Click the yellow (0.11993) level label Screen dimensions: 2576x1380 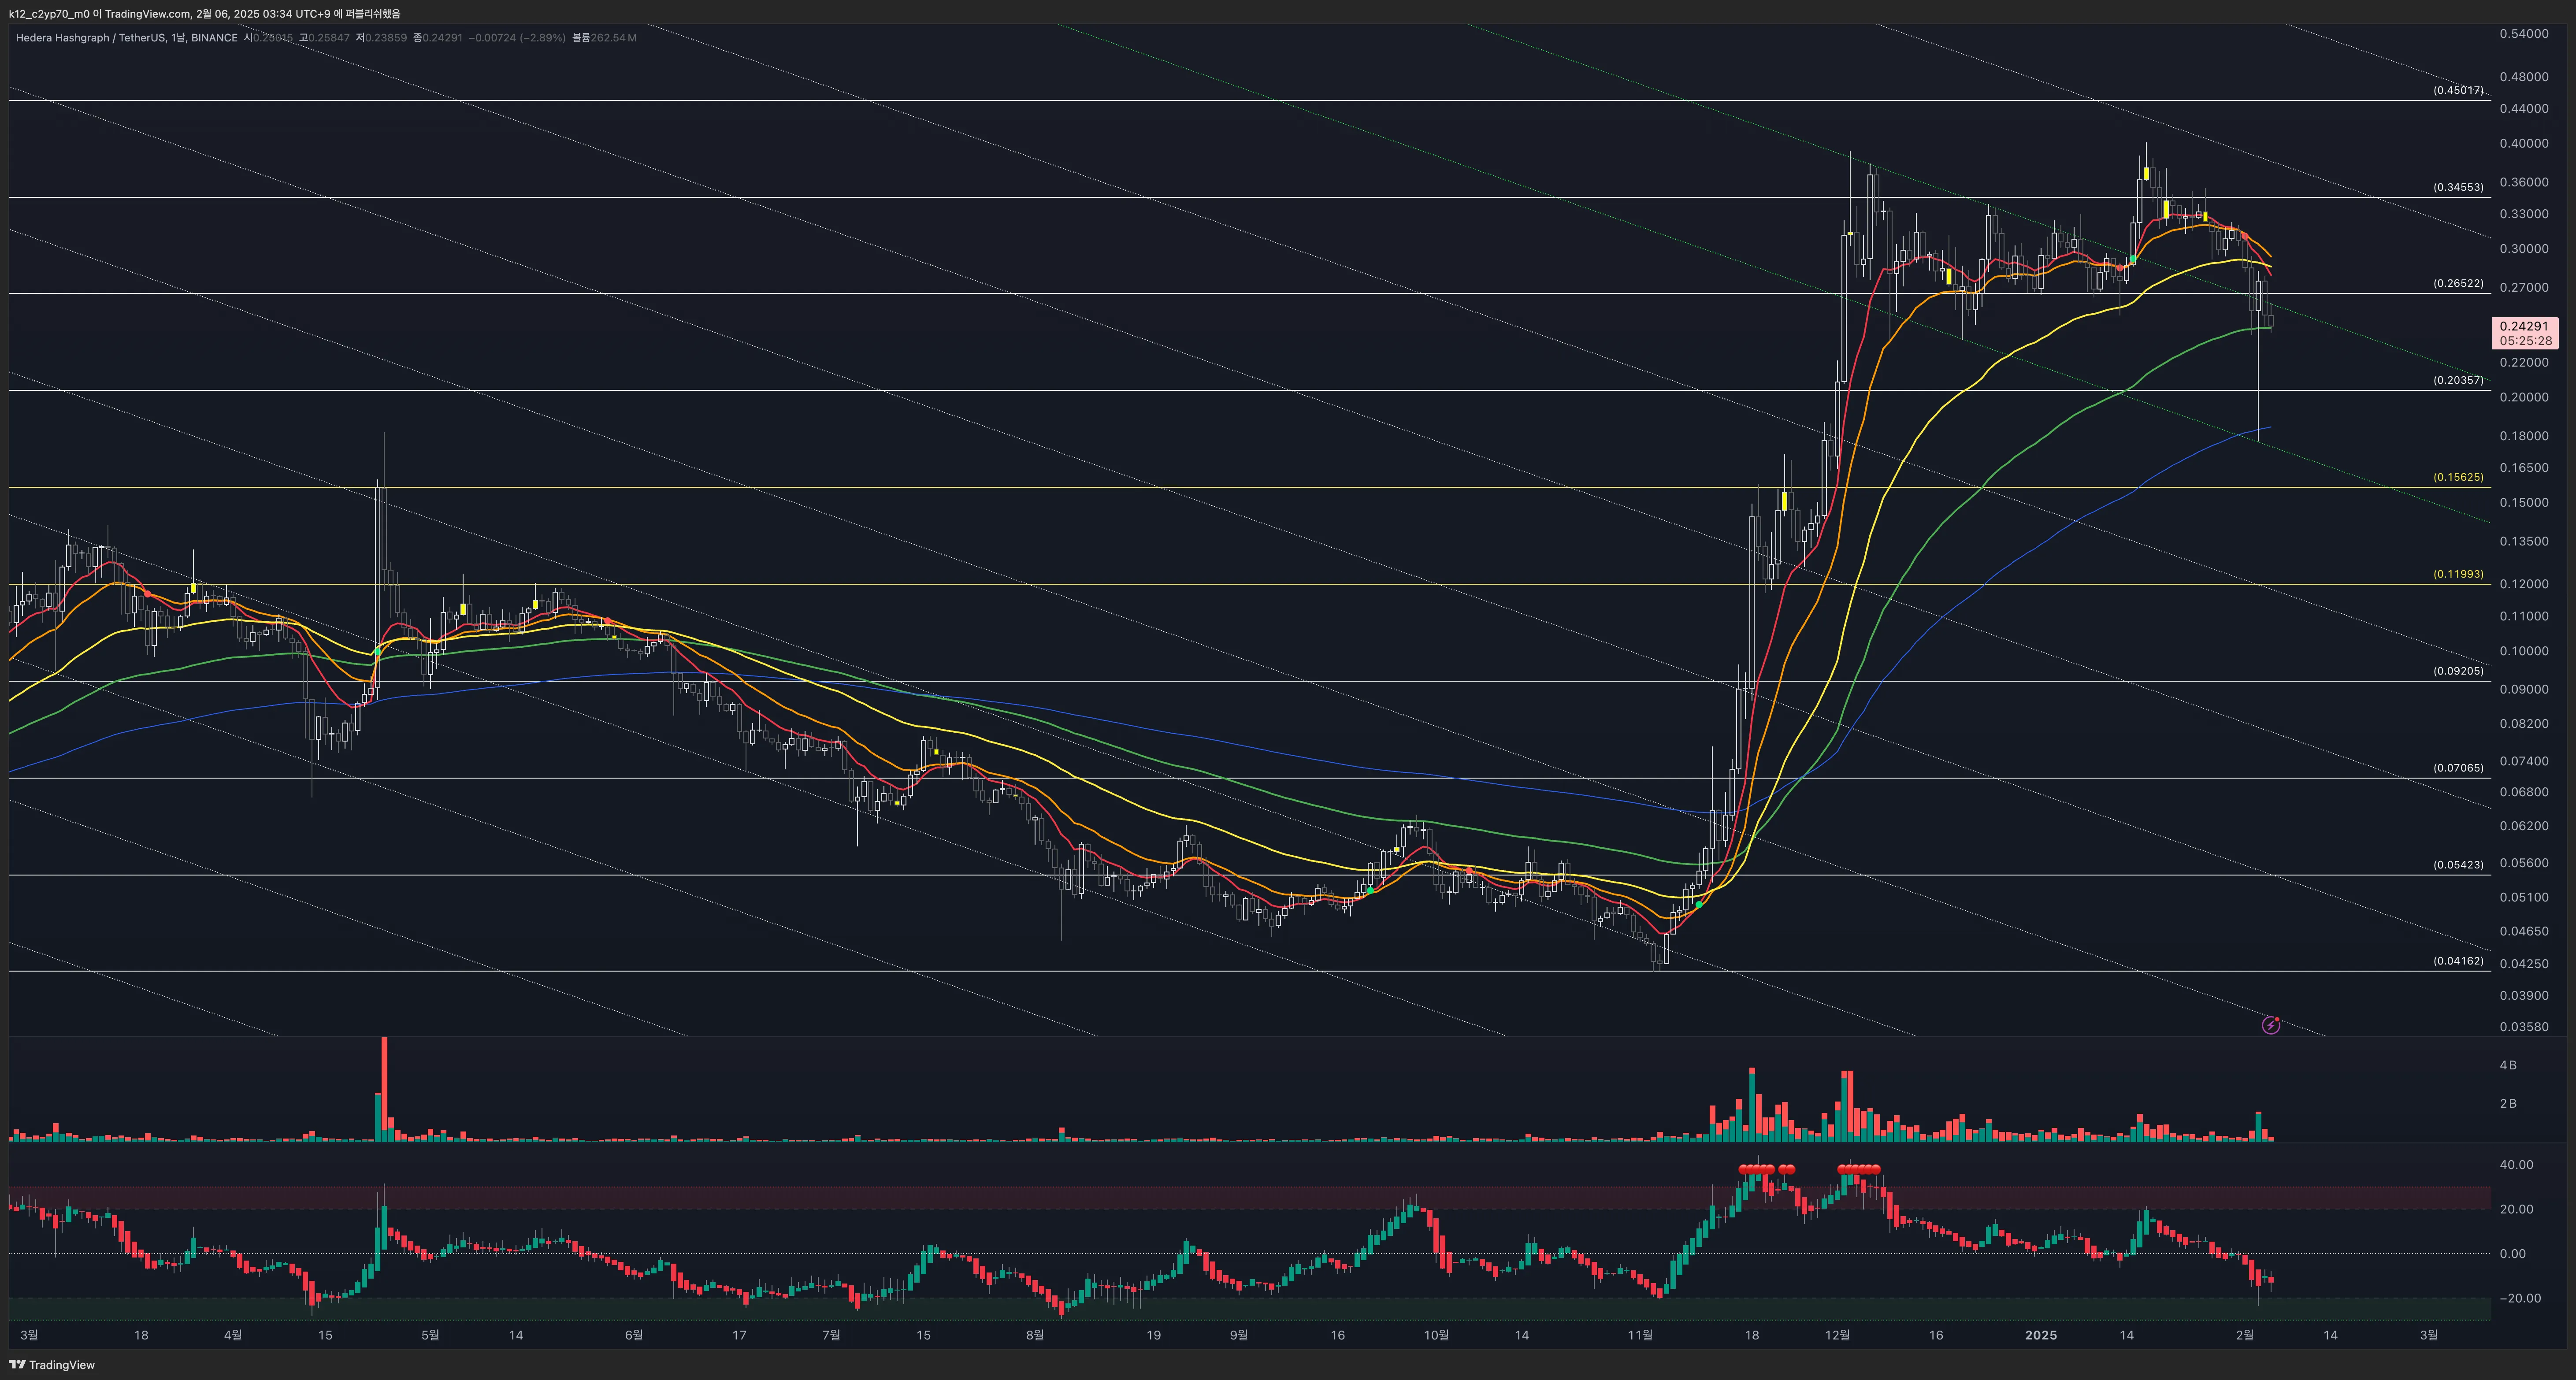click(2458, 574)
